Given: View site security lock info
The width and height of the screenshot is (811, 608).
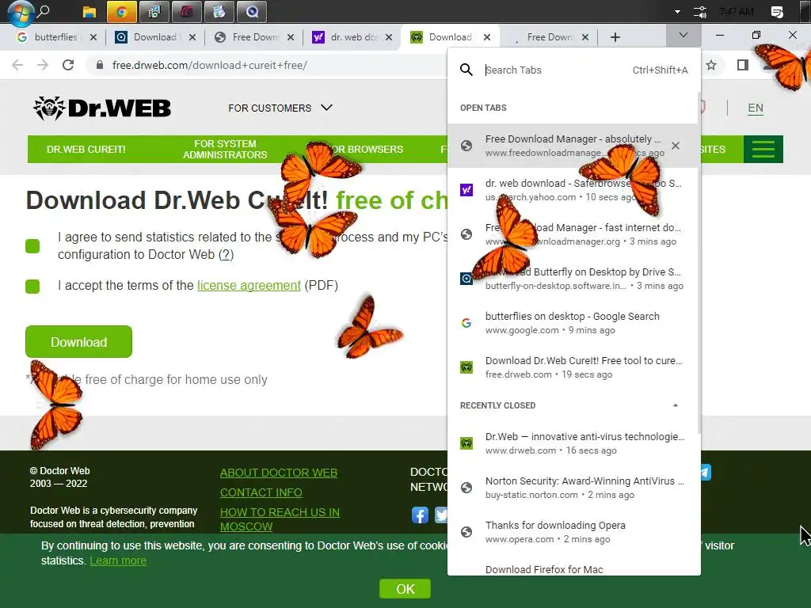Looking at the screenshot, I should click(100, 65).
